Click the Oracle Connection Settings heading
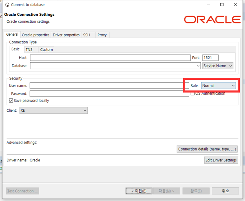The image size is (245, 201). [29, 14]
